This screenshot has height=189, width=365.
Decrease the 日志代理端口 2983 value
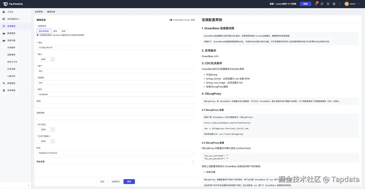52,142
